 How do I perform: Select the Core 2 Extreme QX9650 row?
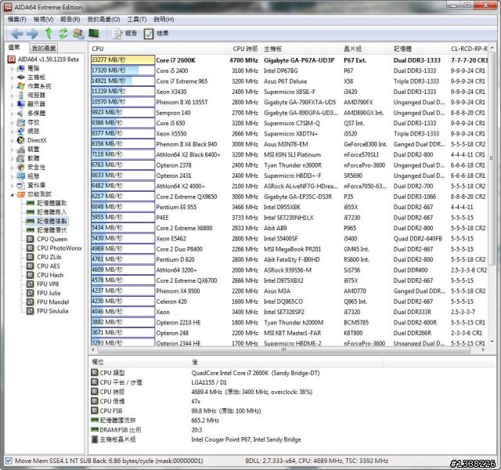tap(289, 197)
